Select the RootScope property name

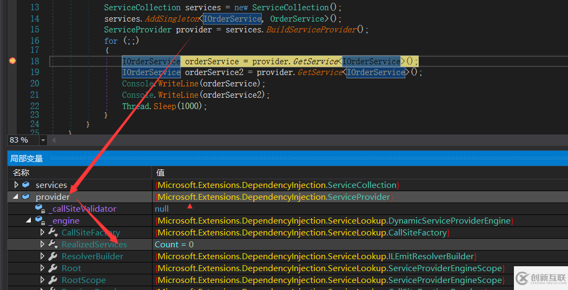(x=84, y=280)
